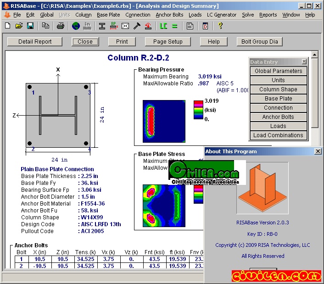Click the bearing pressure color legend
The width and height of the screenshot is (324, 284).
(x=198, y=110)
